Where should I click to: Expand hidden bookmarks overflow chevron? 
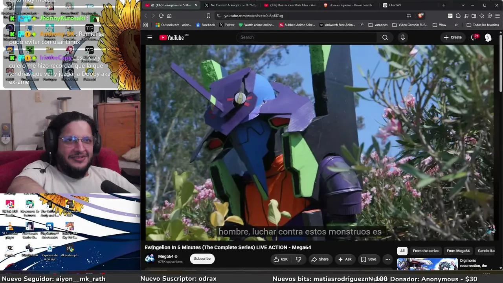[456, 25]
